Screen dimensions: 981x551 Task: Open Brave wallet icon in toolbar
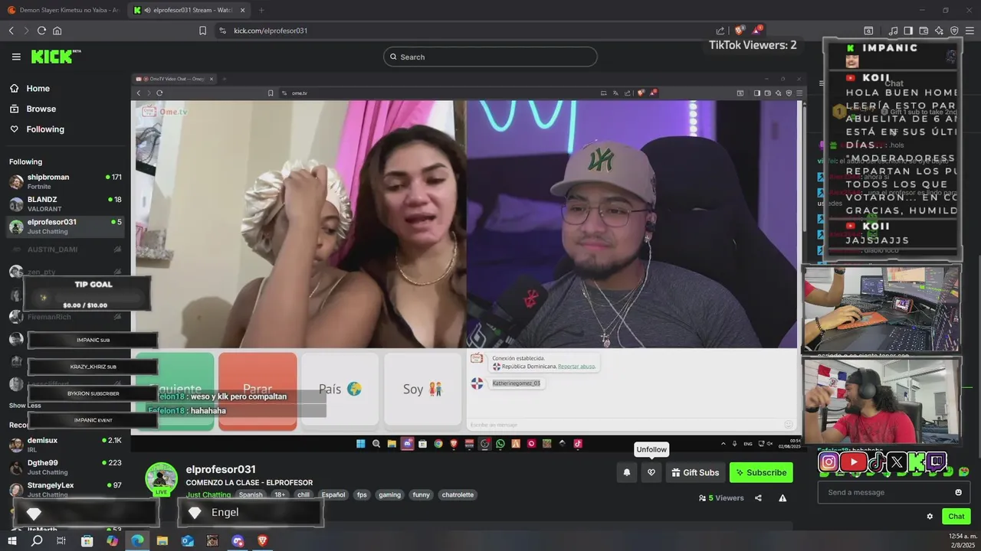(924, 31)
